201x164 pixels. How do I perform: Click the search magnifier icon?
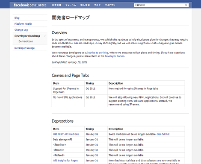(186, 5)
